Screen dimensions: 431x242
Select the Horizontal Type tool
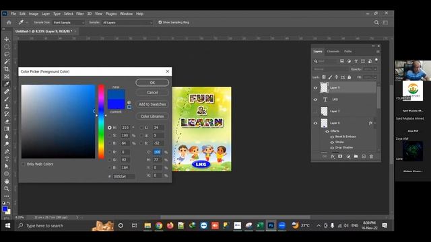(x=7, y=159)
